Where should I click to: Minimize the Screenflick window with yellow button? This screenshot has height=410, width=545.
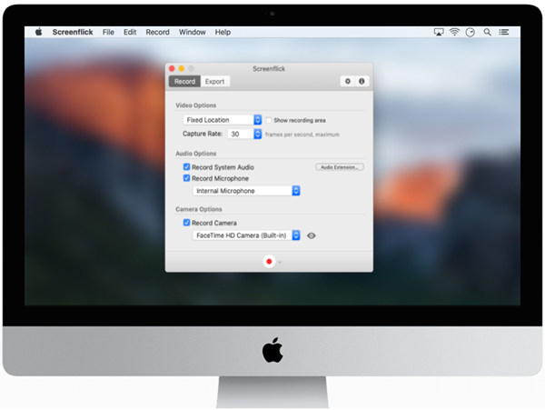(181, 68)
